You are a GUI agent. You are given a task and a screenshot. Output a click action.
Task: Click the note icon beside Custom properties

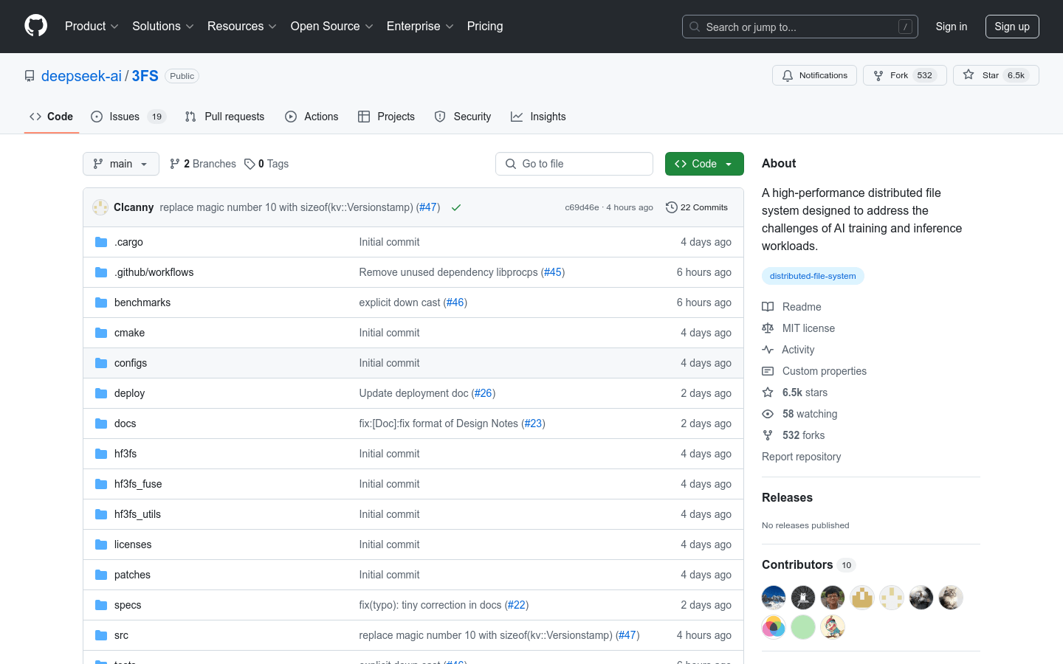coord(768,371)
